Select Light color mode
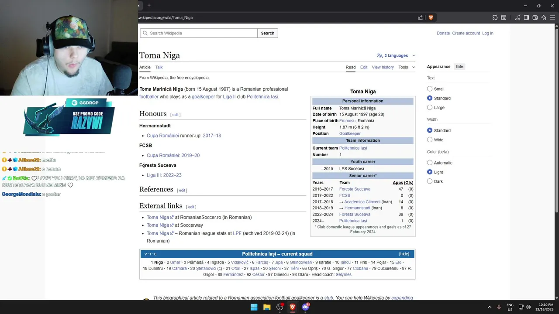This screenshot has height=314, width=559. click(x=430, y=172)
